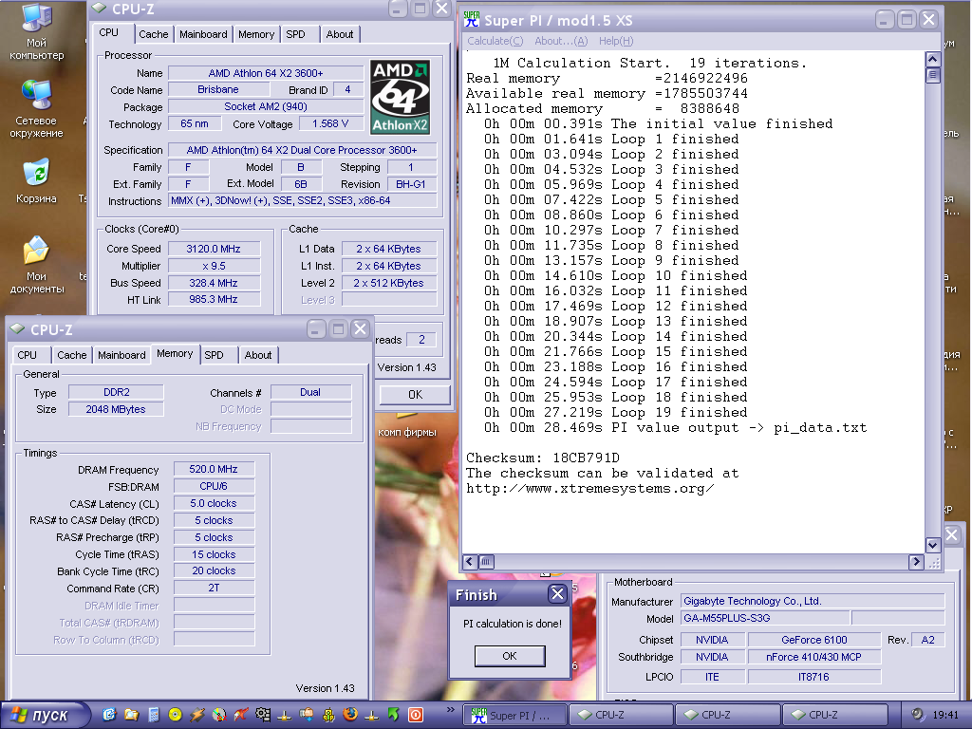
Task: Click Super PI horizontal scroll left arrow
Action: coord(470,562)
